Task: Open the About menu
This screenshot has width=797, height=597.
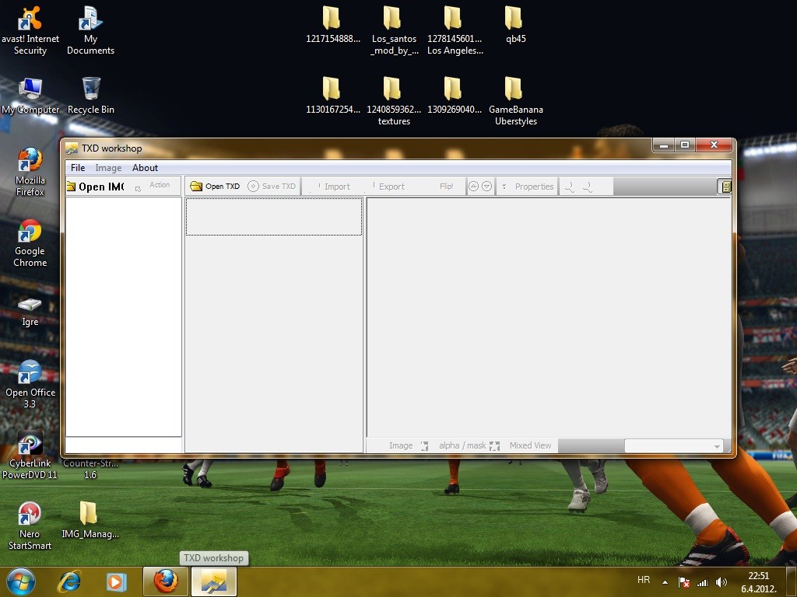Action: 145,168
